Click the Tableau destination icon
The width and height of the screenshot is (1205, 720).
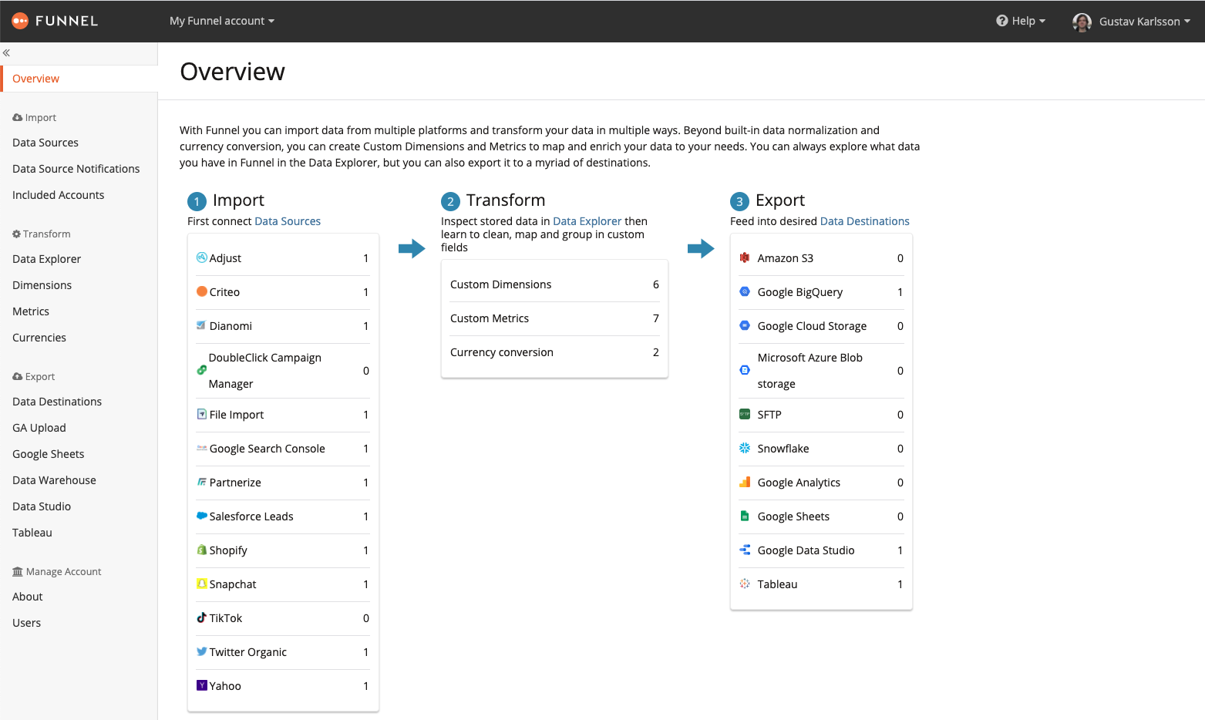point(745,584)
